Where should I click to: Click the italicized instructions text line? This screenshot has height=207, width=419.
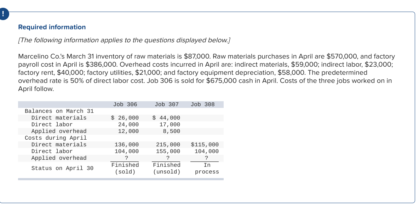coord(125,40)
